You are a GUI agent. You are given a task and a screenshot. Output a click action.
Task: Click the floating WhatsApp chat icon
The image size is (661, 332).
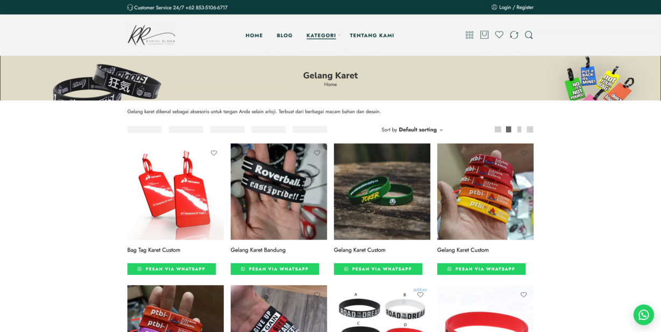tap(643, 315)
